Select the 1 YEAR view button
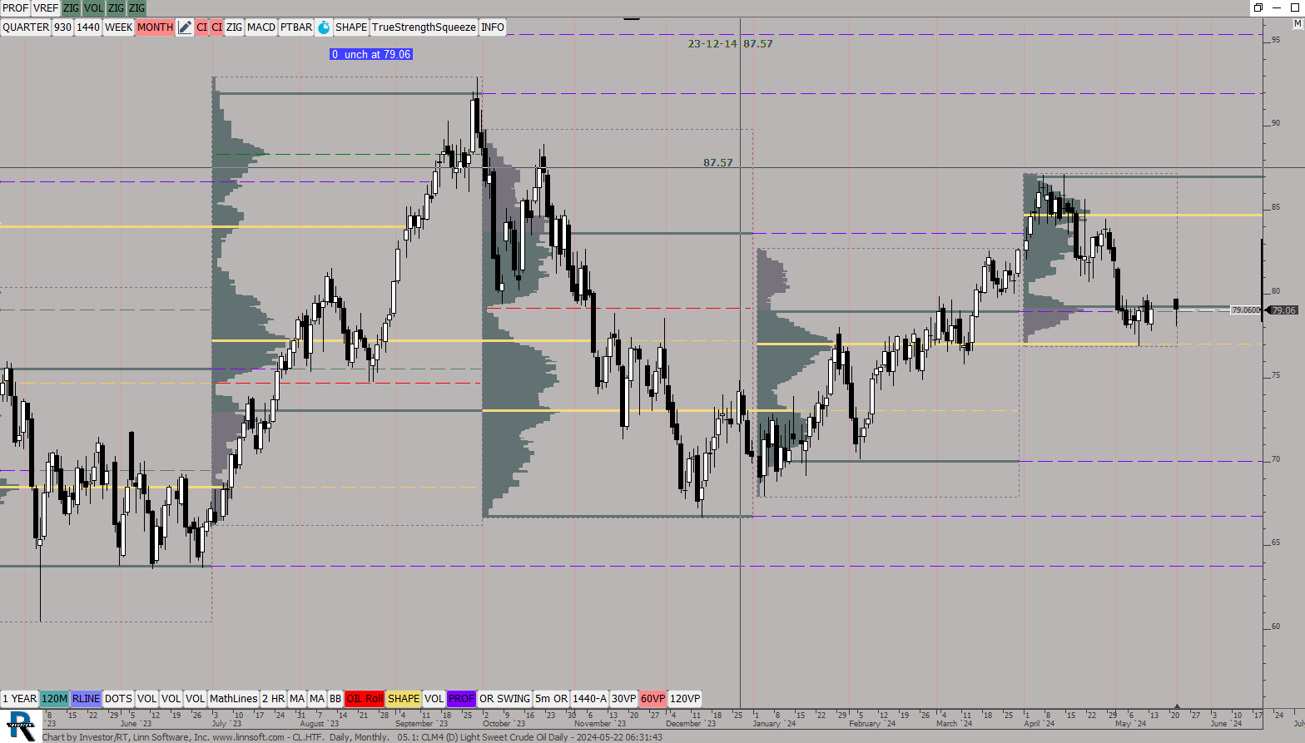 [19, 699]
